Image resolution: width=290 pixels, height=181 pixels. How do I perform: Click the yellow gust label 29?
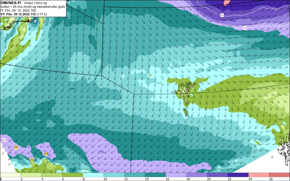pyautogui.click(x=16, y=147)
